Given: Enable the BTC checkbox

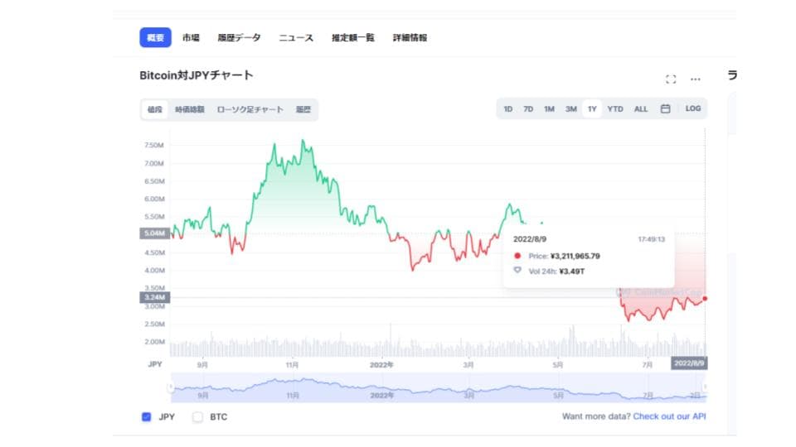Looking at the screenshot, I should point(197,417).
